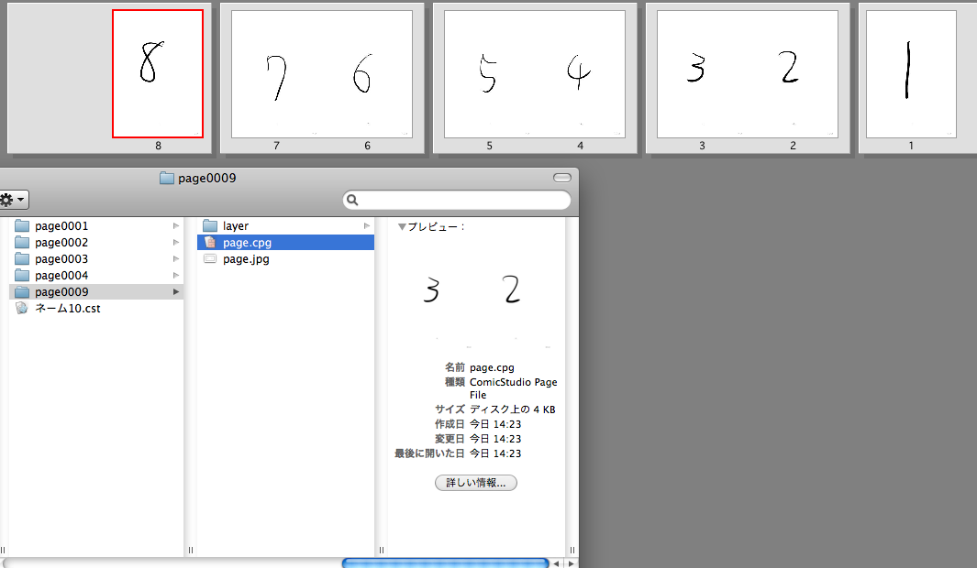The image size is (977, 568).
Task: Click the first column resize handle
Action: click(191, 550)
